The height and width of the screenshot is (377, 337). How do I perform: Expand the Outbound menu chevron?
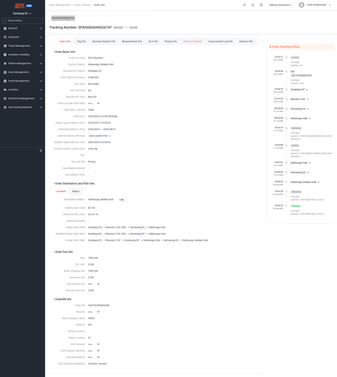click(x=41, y=37)
